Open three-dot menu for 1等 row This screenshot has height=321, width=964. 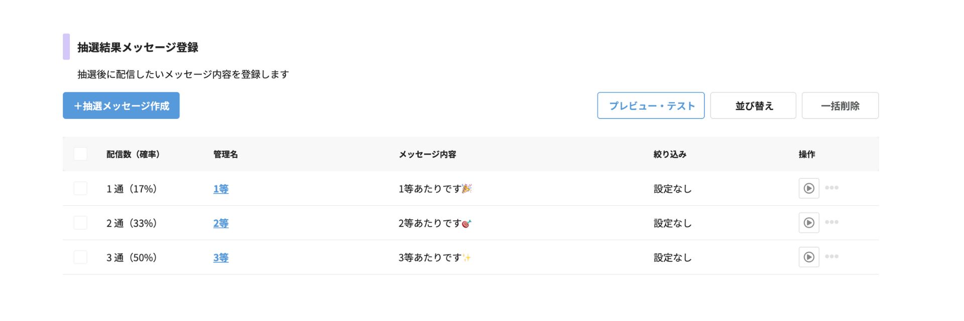pyautogui.click(x=831, y=188)
